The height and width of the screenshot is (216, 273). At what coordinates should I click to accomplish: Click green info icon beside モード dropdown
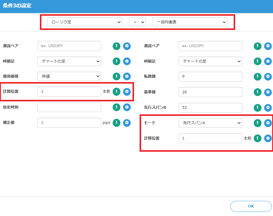pyautogui.click(x=258, y=123)
